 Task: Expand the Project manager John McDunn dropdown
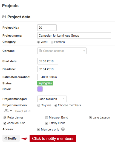click(x=52, y=99)
